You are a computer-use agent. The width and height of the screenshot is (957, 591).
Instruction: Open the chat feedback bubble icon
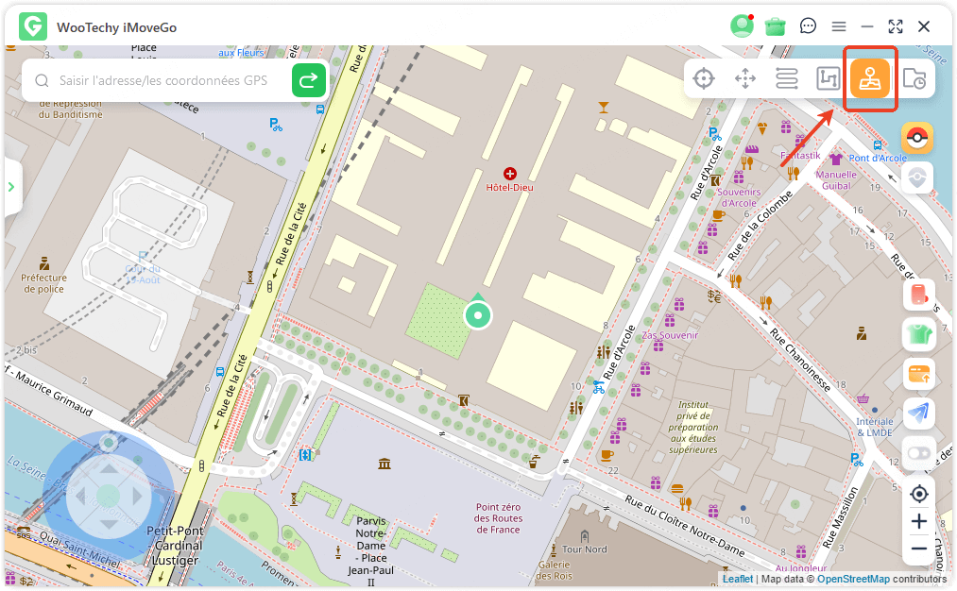tap(808, 26)
